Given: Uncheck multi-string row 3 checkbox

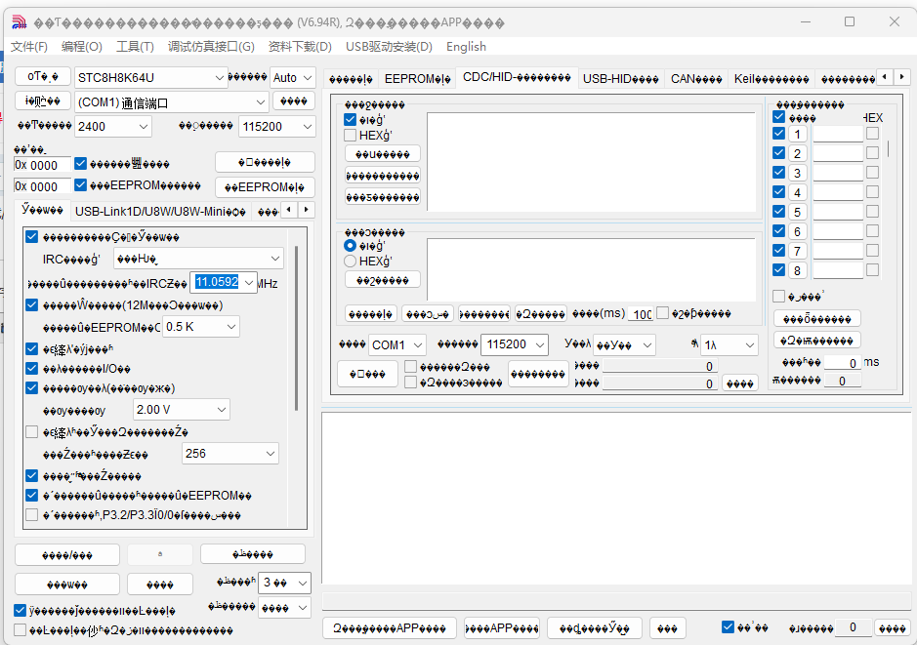Looking at the screenshot, I should point(778,173).
